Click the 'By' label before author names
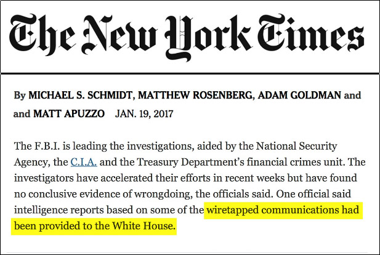 click(20, 95)
